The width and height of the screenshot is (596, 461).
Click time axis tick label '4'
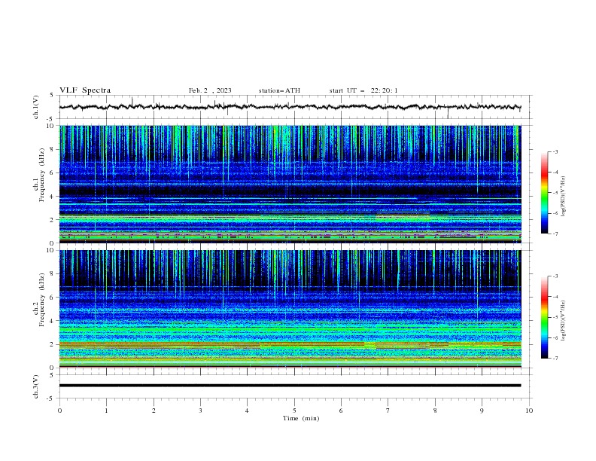(247, 411)
